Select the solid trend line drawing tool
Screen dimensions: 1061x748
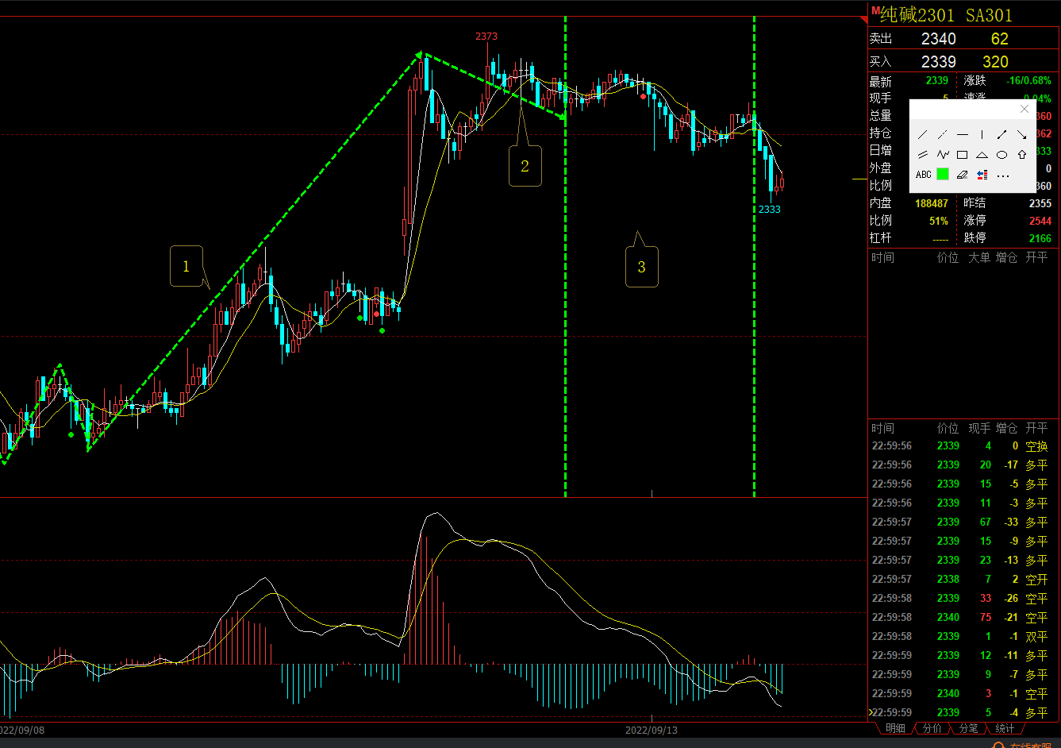pos(922,135)
